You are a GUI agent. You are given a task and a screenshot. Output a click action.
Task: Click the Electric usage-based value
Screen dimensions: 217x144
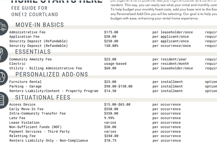click(115, 64)
